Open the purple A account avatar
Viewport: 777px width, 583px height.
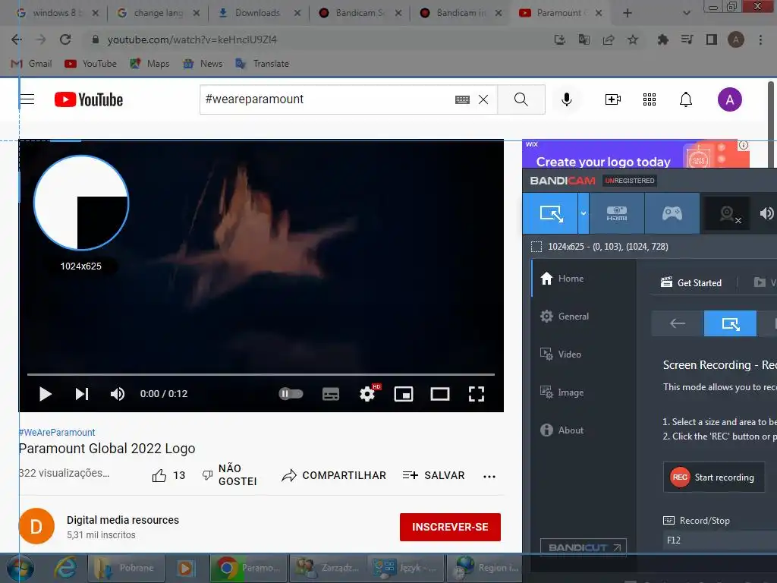click(x=729, y=99)
